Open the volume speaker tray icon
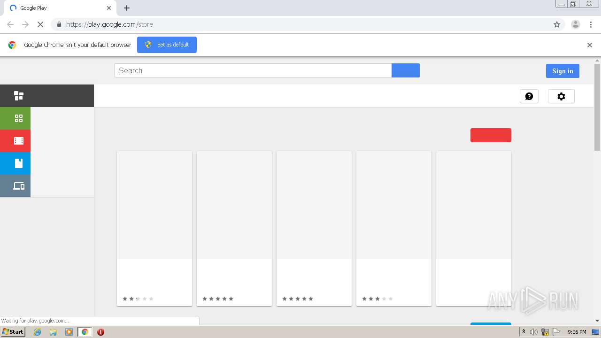 [x=534, y=332]
